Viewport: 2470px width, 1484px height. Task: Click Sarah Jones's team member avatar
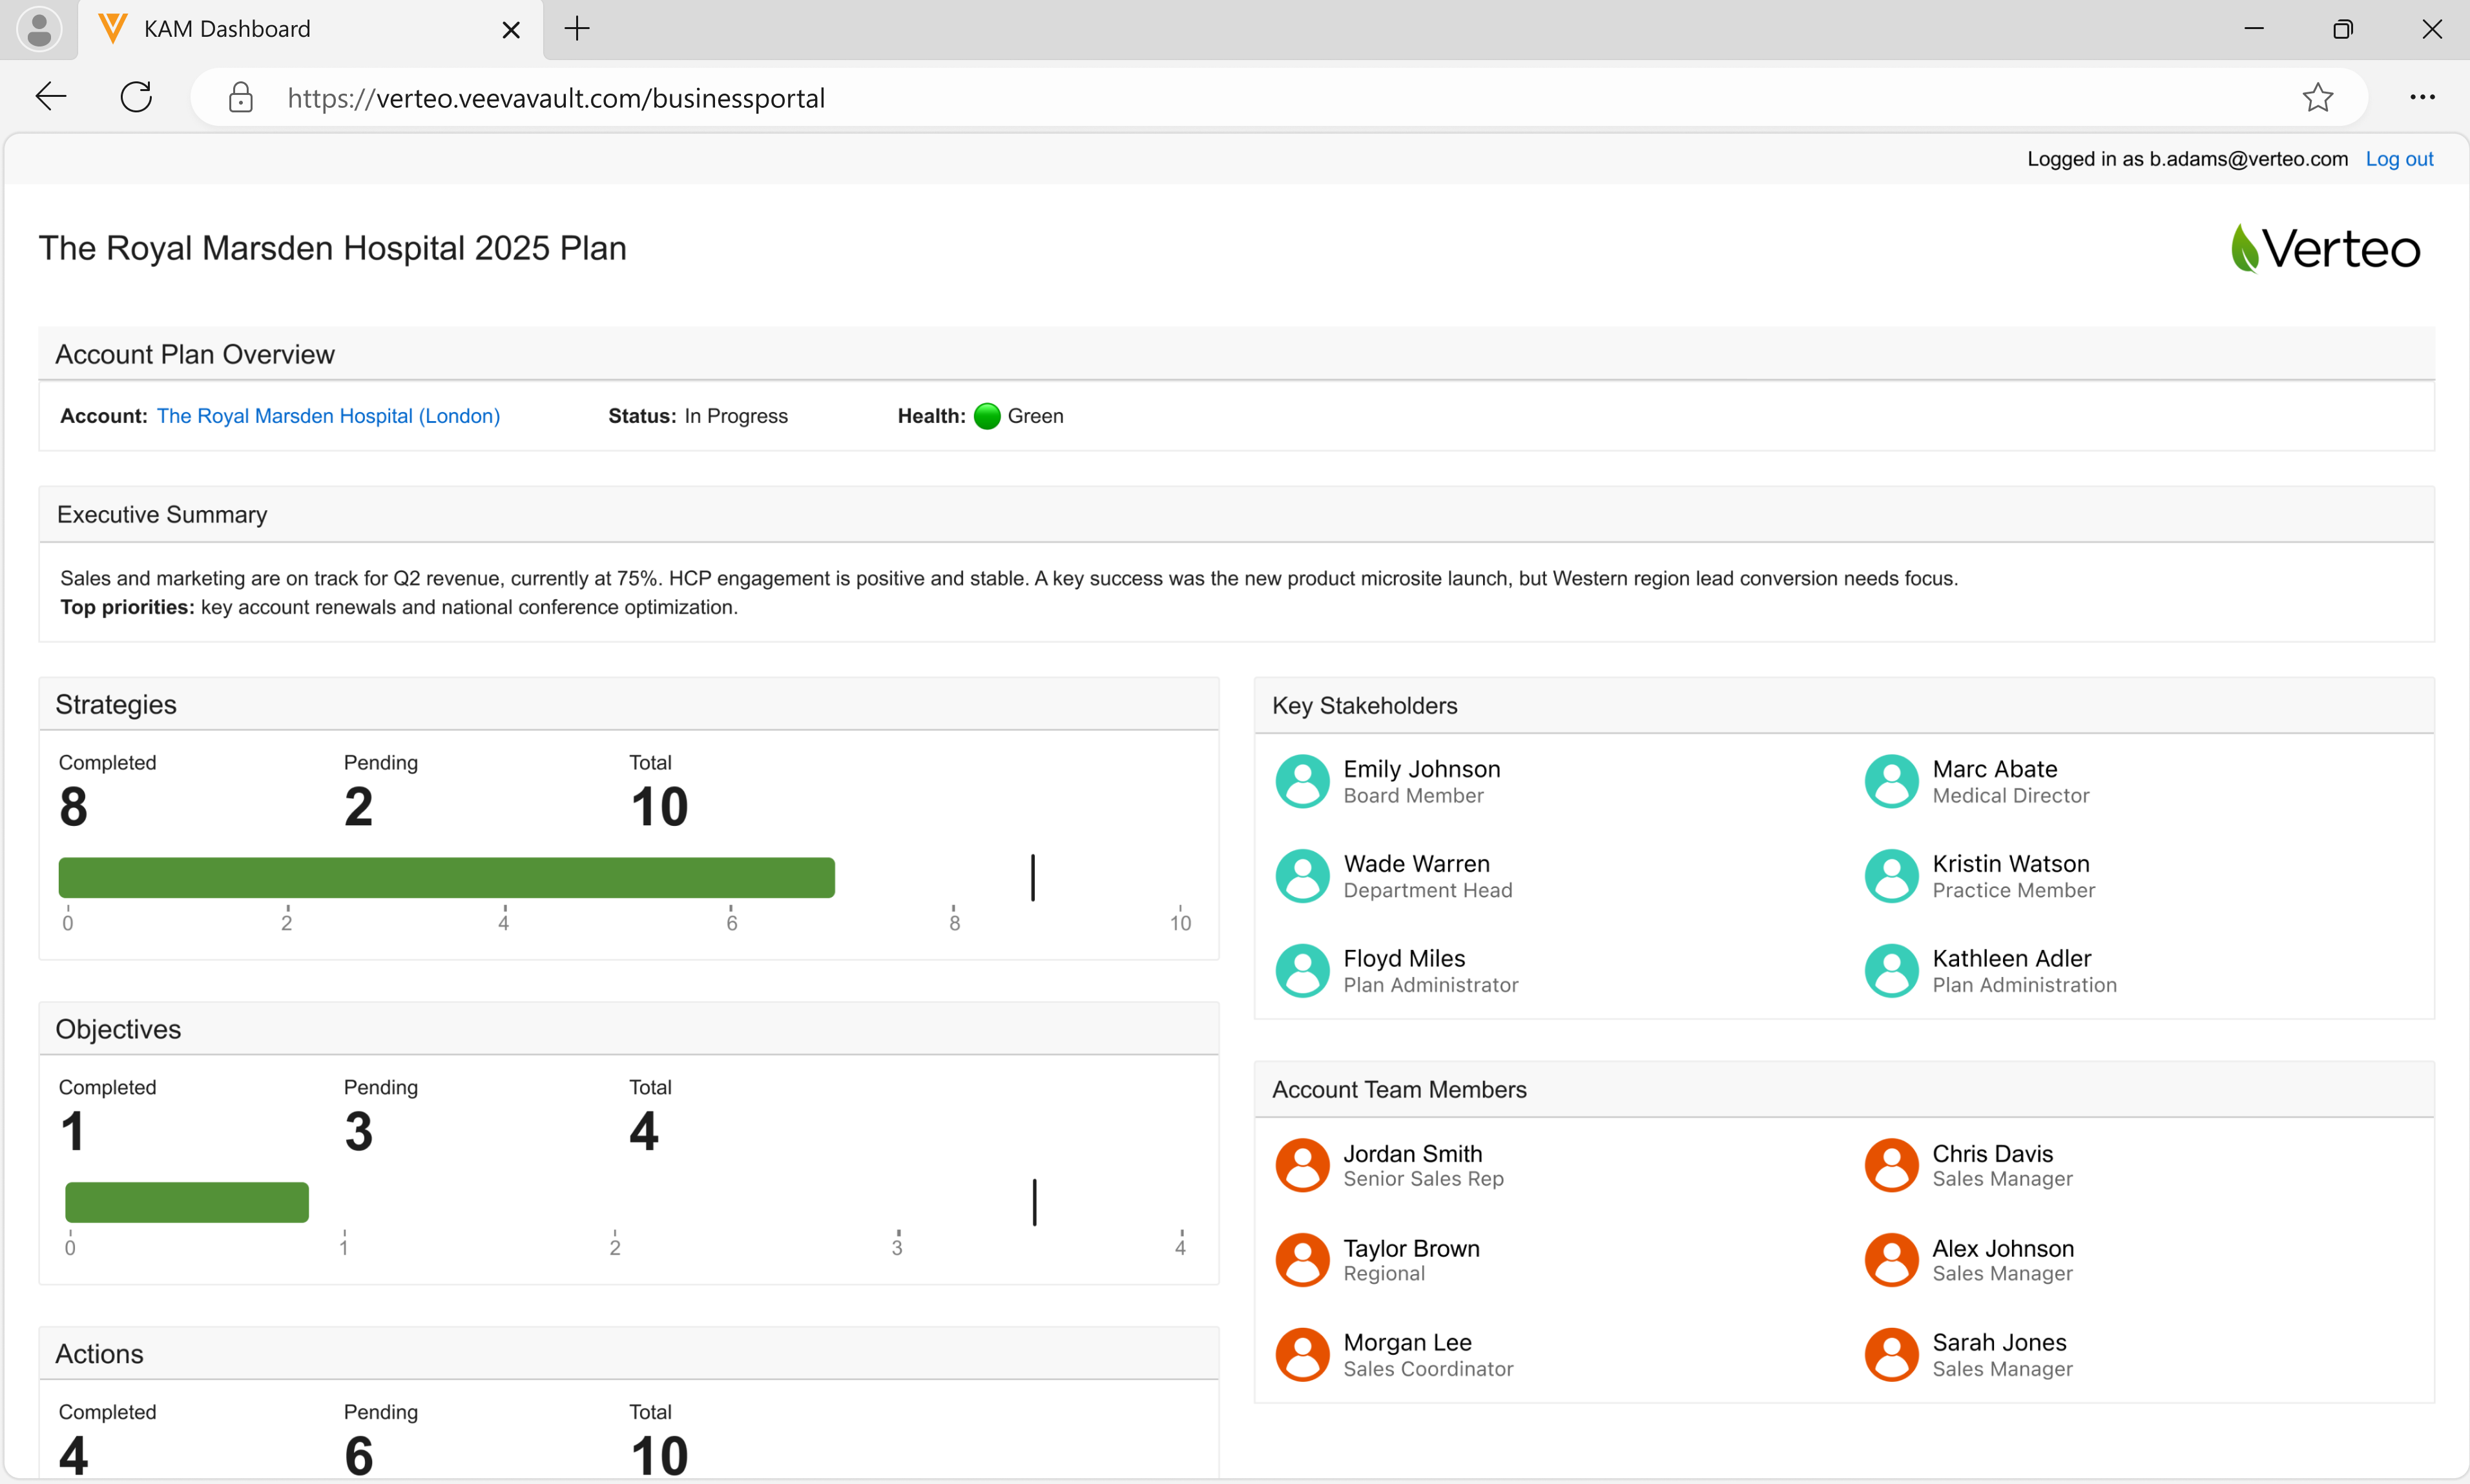click(x=1891, y=1354)
